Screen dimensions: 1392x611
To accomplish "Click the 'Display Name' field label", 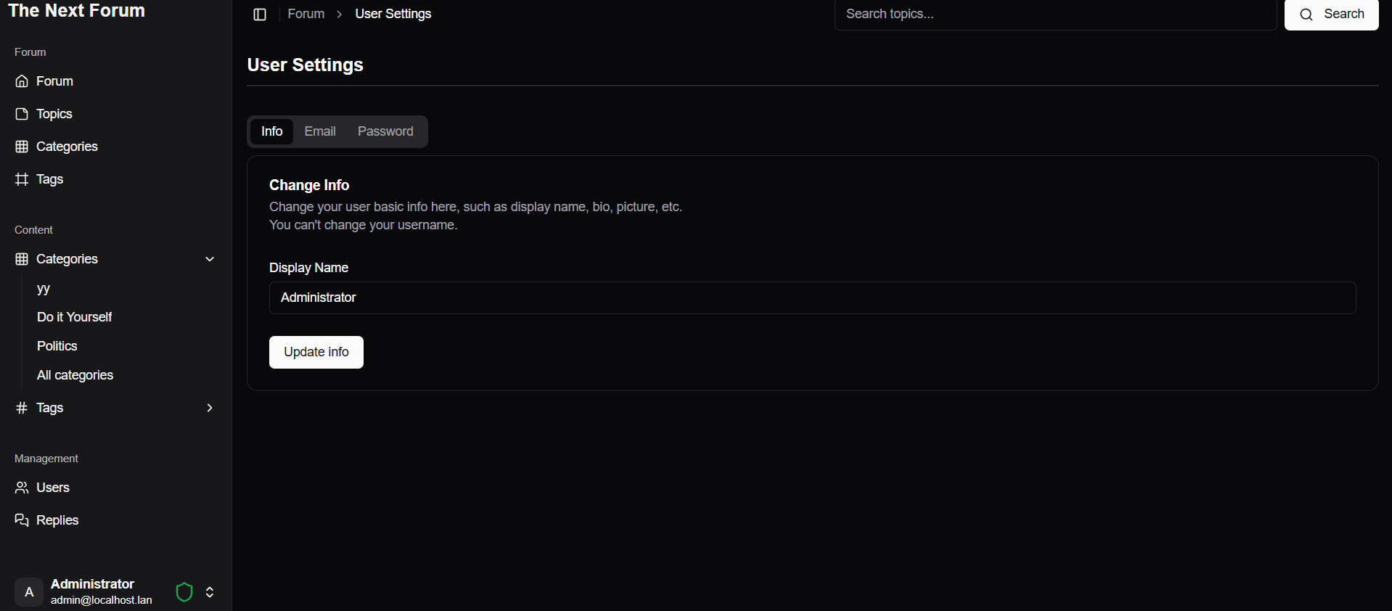I will pyautogui.click(x=308, y=268).
